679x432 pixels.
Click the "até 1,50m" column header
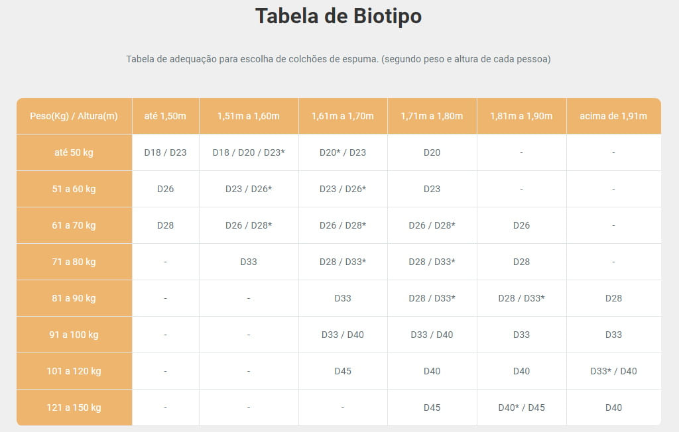click(x=165, y=116)
